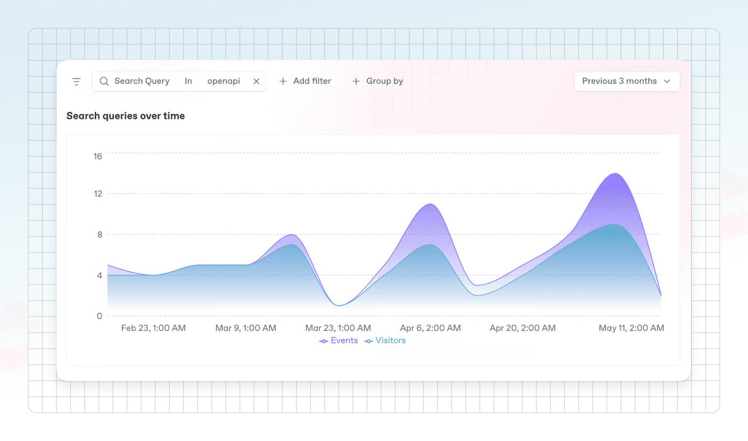Image resolution: width=748 pixels, height=441 pixels.
Task: Remove the openapi filter with X
Action: tap(257, 81)
